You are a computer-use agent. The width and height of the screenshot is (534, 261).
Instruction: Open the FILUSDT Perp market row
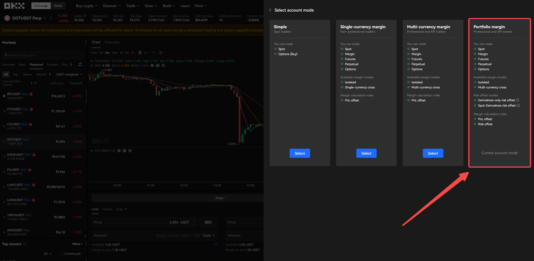[43, 171]
